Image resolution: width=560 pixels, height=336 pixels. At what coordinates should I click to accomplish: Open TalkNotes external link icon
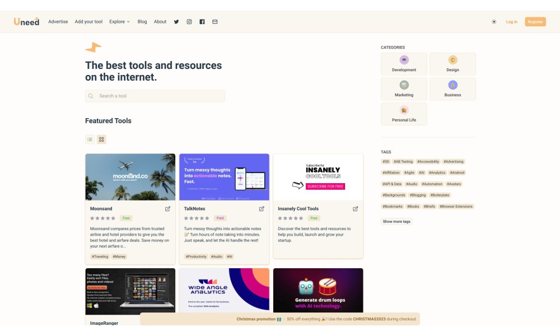pyautogui.click(x=262, y=209)
